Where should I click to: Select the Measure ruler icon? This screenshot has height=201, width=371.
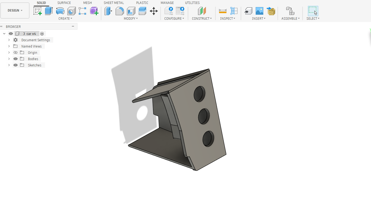(223, 11)
